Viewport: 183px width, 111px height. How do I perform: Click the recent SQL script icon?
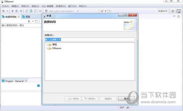(35, 11)
